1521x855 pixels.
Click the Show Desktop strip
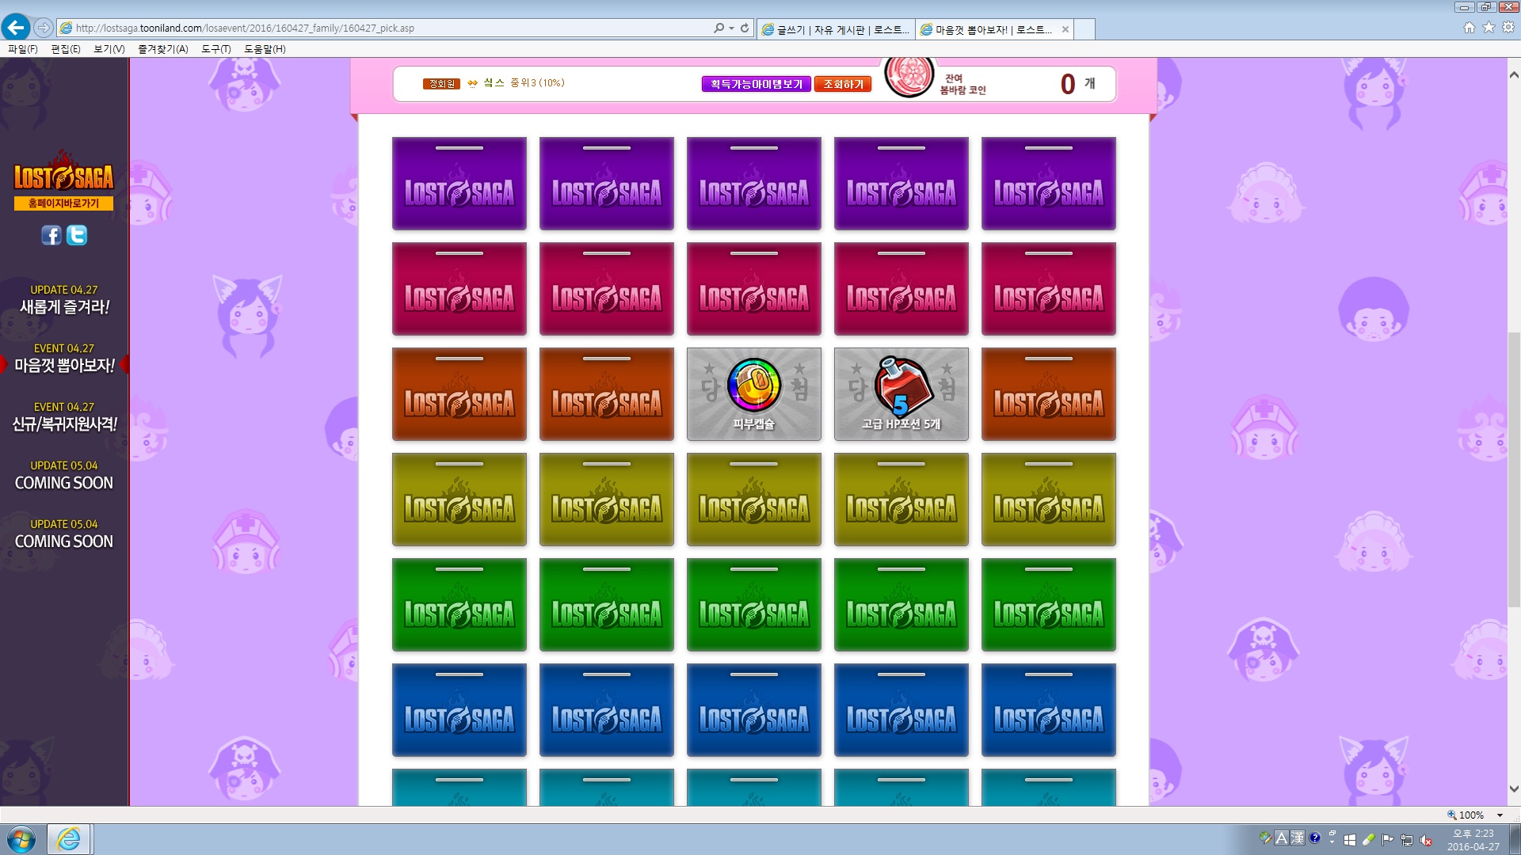tap(1515, 839)
